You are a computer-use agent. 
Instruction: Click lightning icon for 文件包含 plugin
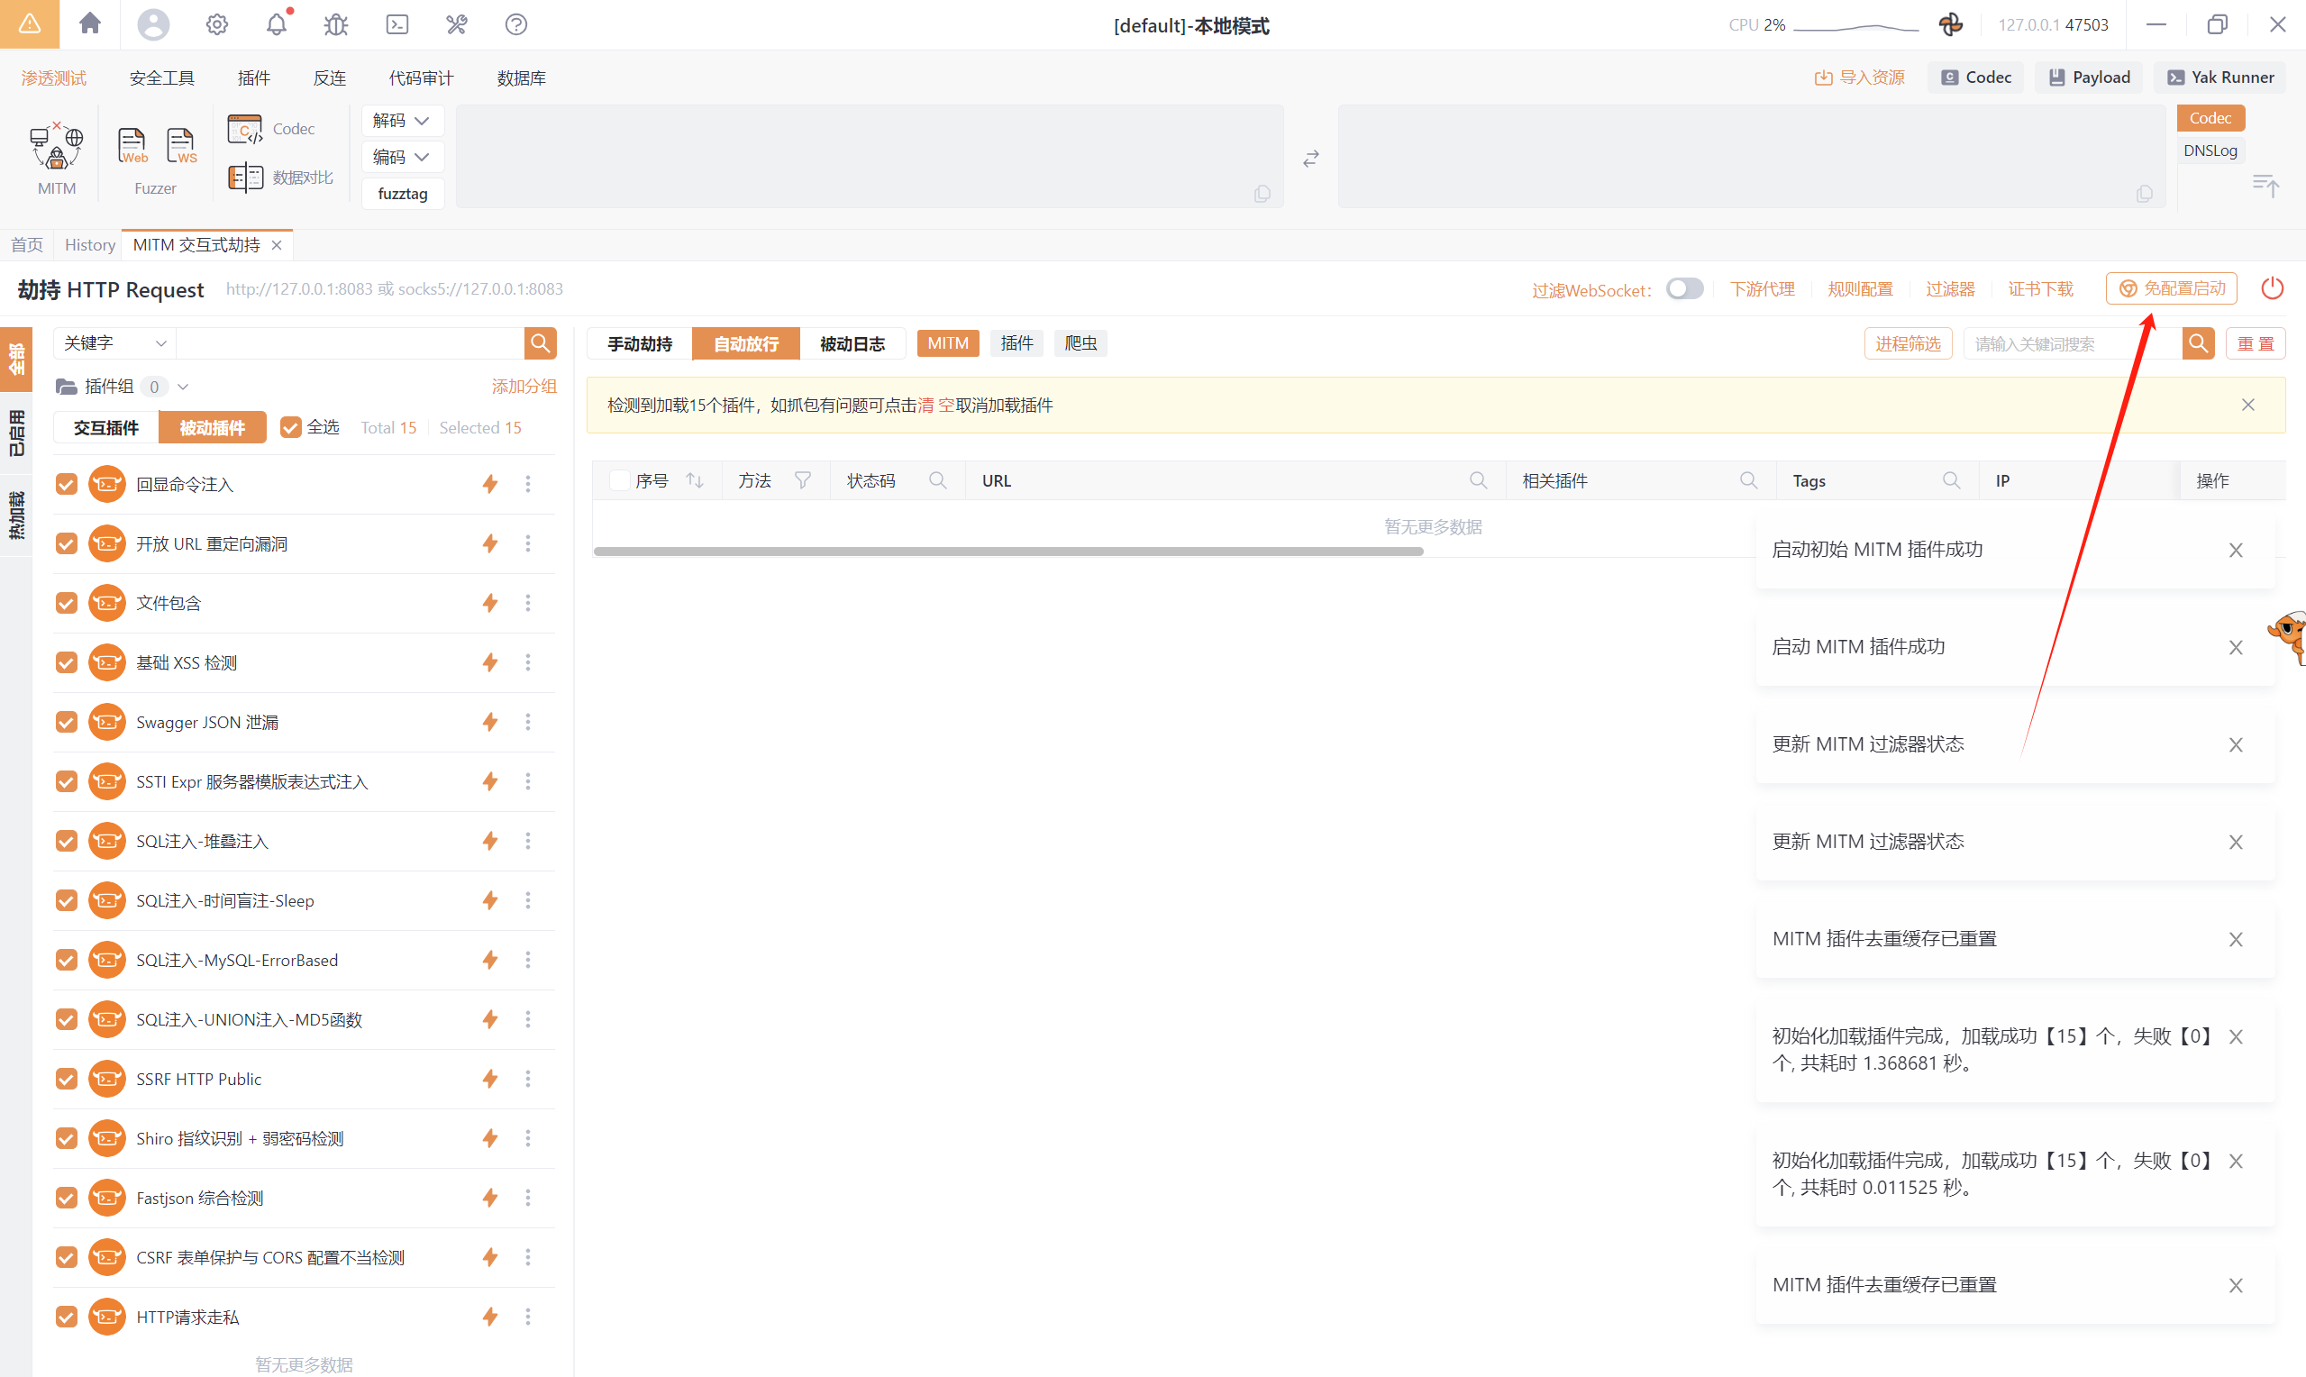pyautogui.click(x=490, y=603)
